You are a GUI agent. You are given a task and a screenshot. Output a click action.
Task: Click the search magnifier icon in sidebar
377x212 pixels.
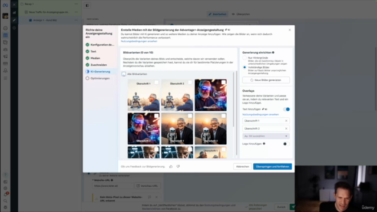(x=5, y=201)
